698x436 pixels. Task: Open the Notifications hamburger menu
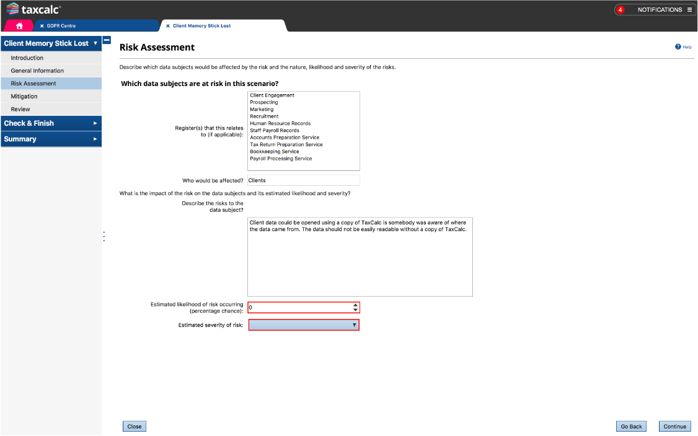(x=689, y=10)
